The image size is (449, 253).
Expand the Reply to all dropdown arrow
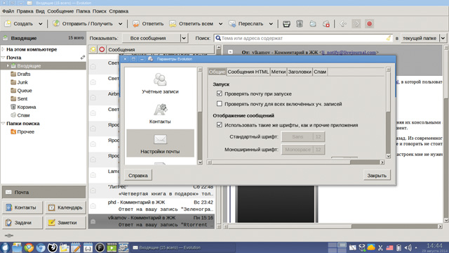tap(220, 24)
